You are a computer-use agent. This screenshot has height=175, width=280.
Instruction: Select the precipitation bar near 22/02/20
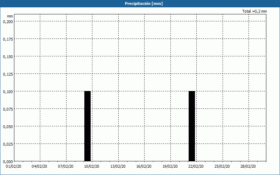(x=192, y=126)
